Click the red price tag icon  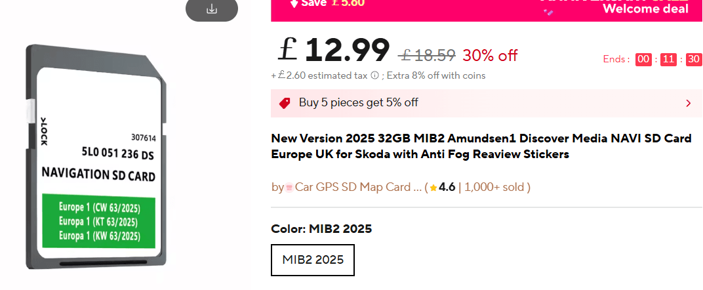[285, 103]
